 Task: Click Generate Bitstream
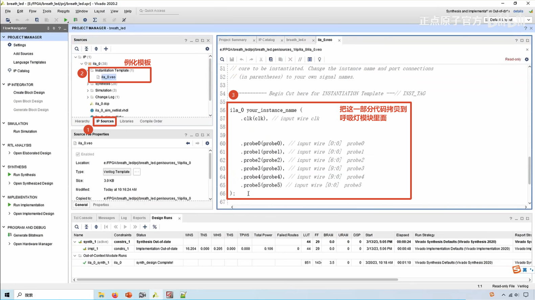pyautogui.click(x=28, y=236)
